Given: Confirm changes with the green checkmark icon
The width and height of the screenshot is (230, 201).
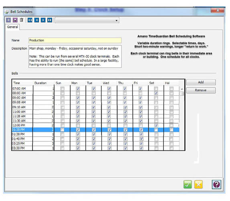Looking at the screenshot, I should [187, 184].
